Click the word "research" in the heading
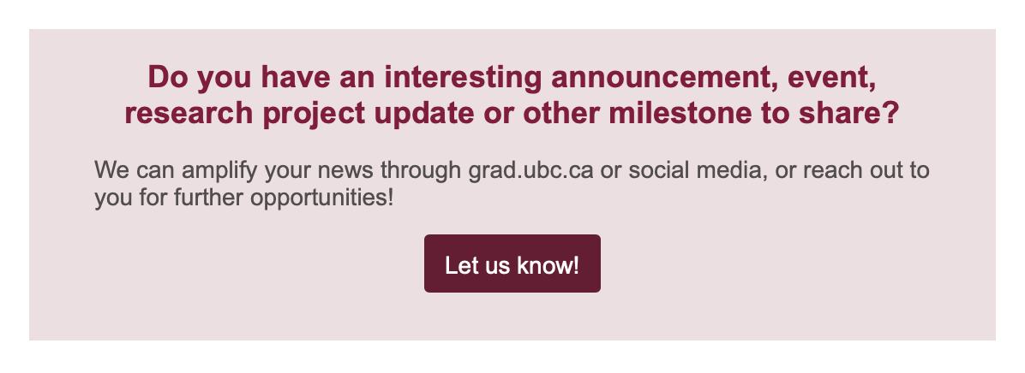The height and width of the screenshot is (373, 1025). pyautogui.click(x=189, y=114)
